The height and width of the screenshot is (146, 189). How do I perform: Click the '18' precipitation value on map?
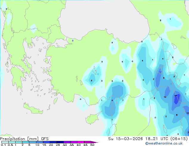(175, 96)
